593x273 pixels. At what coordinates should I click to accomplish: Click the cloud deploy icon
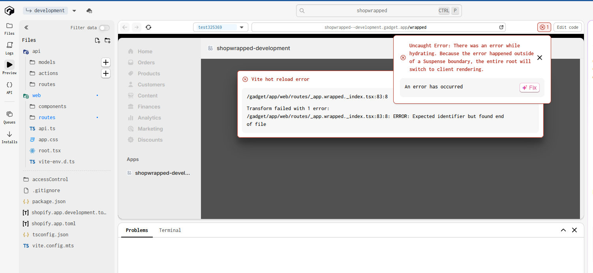(x=89, y=11)
